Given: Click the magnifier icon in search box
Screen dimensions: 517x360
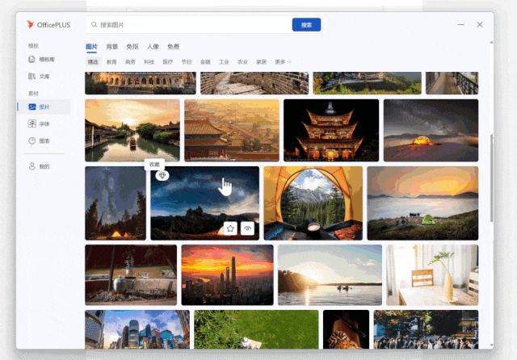Looking at the screenshot, I should pyautogui.click(x=95, y=25).
